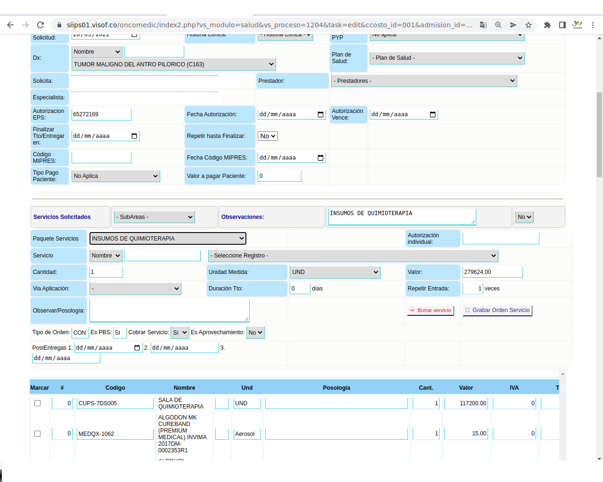Open calendar picker for Fecha Código MIPRES
603x482 pixels.
pyautogui.click(x=321, y=158)
